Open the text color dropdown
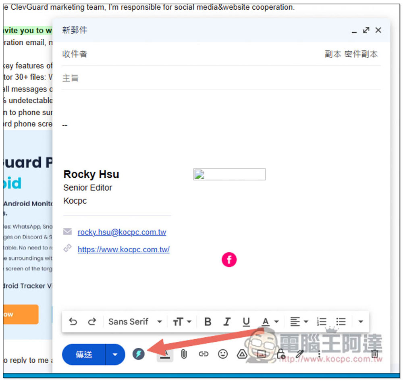The width and height of the screenshot is (403, 382). coord(270,322)
